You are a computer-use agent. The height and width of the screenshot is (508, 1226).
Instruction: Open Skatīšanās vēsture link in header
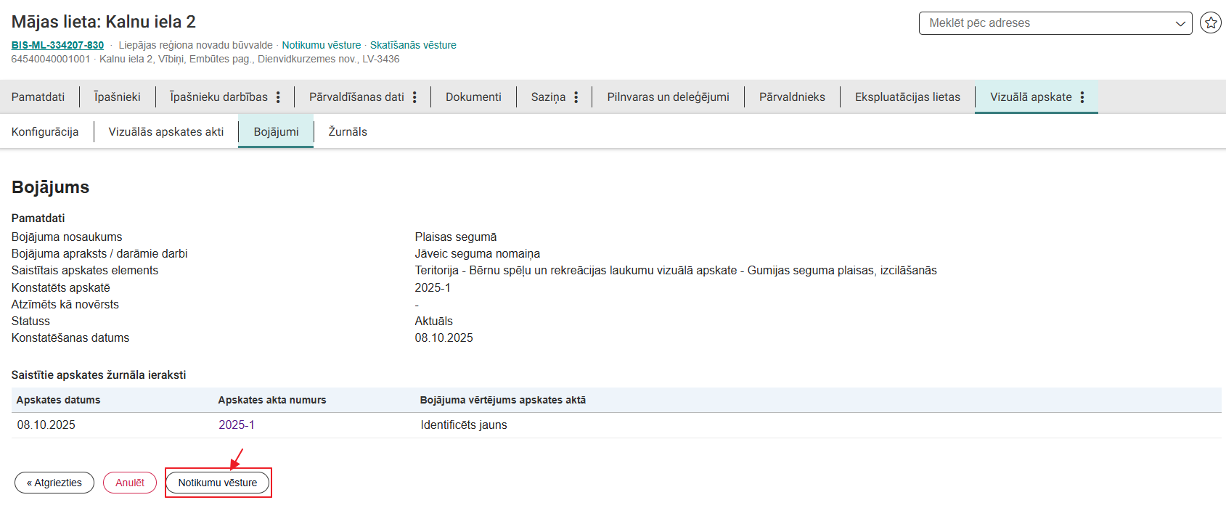pos(413,45)
